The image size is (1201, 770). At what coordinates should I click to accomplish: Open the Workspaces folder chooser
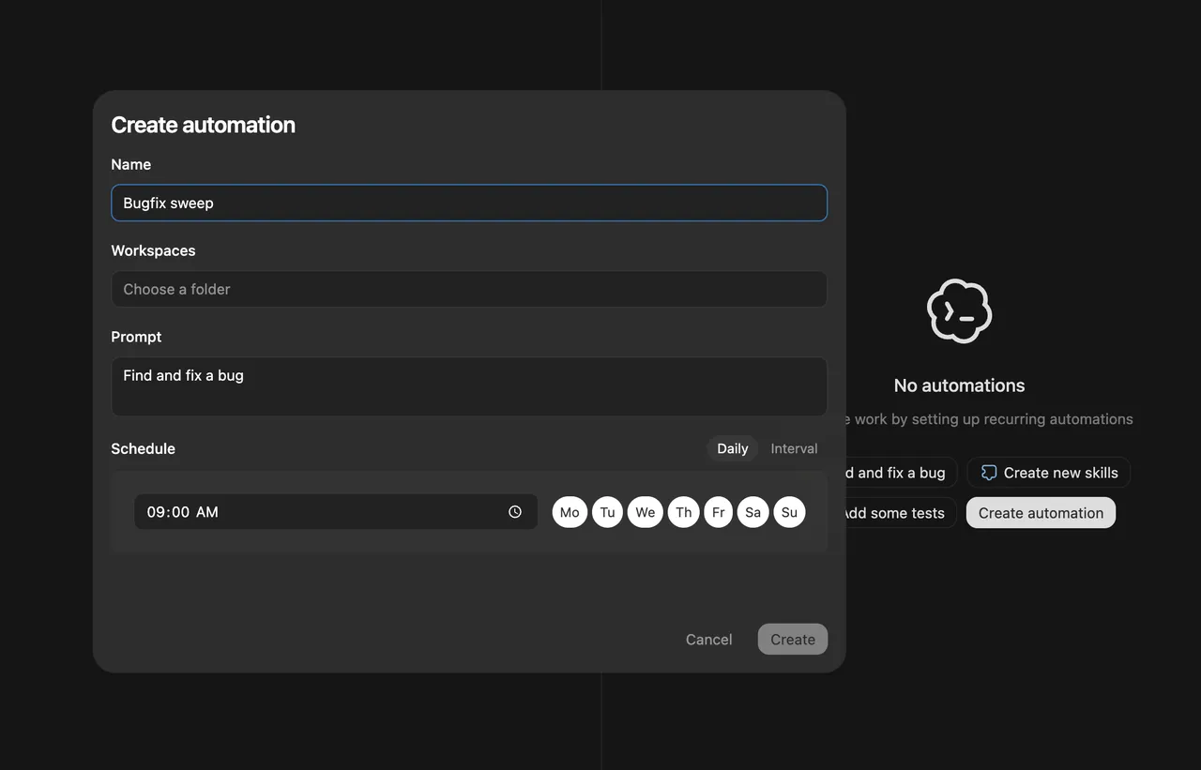point(468,289)
